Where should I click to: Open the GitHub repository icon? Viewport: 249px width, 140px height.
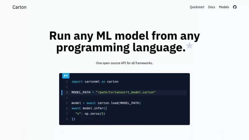point(235,7)
